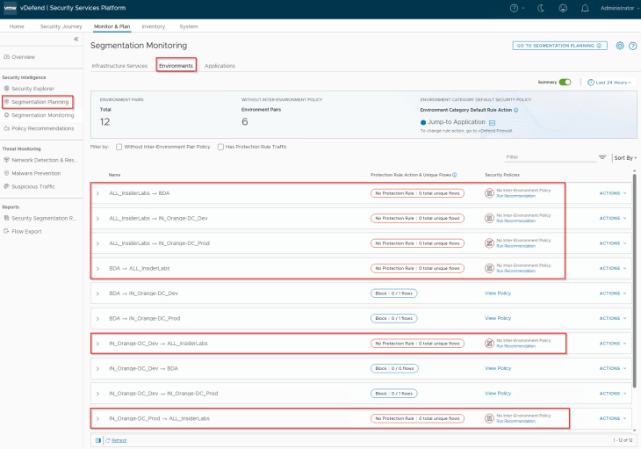Image resolution: width=641 pixels, height=449 pixels.
Task: Click View Policy for BDA → IN_Orange-DC_Dev
Action: tap(498, 293)
